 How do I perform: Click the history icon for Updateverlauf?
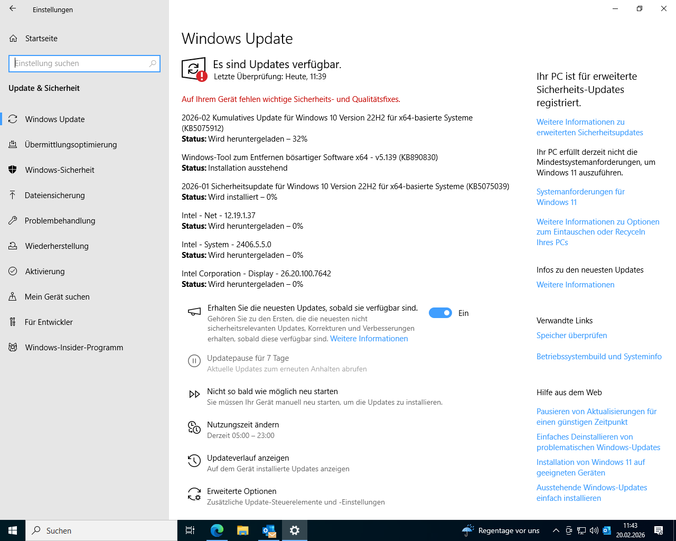pos(194,461)
